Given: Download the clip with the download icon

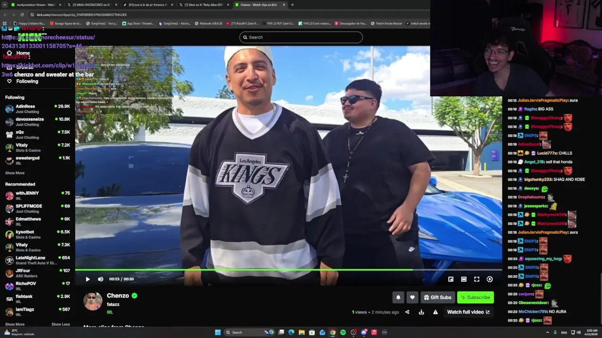Looking at the screenshot, I should pos(421,312).
